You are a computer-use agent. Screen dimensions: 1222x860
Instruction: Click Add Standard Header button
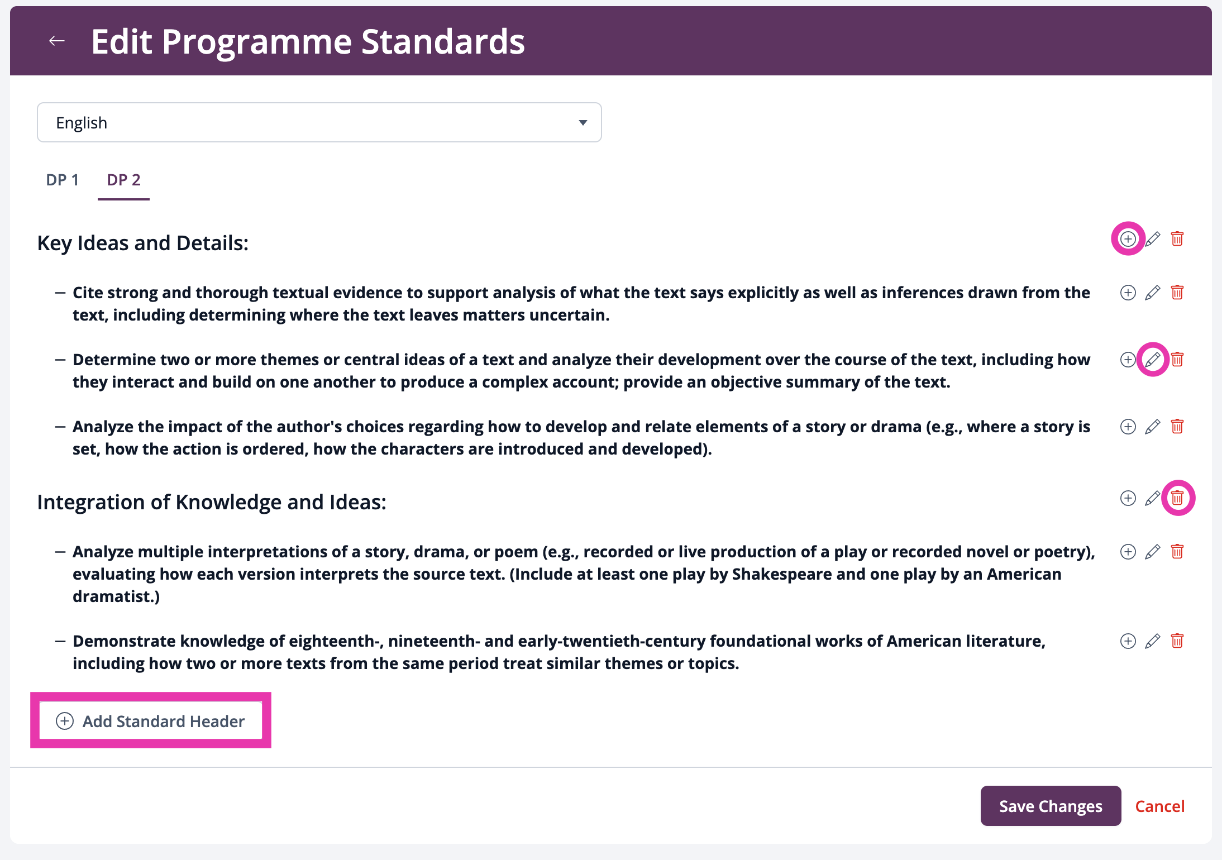tap(151, 721)
